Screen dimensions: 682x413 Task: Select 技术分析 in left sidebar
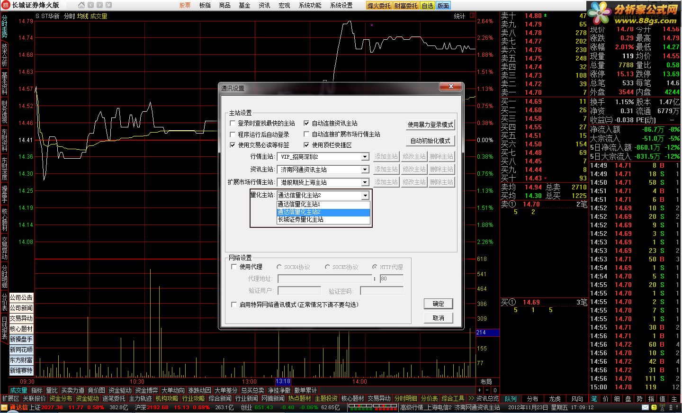[4, 55]
